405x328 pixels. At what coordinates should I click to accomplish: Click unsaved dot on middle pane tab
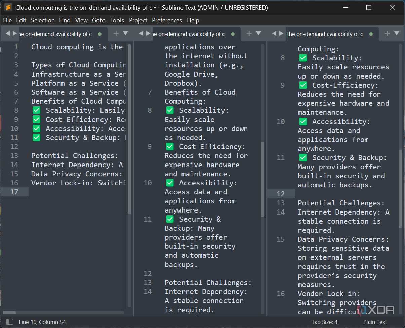click(x=233, y=34)
